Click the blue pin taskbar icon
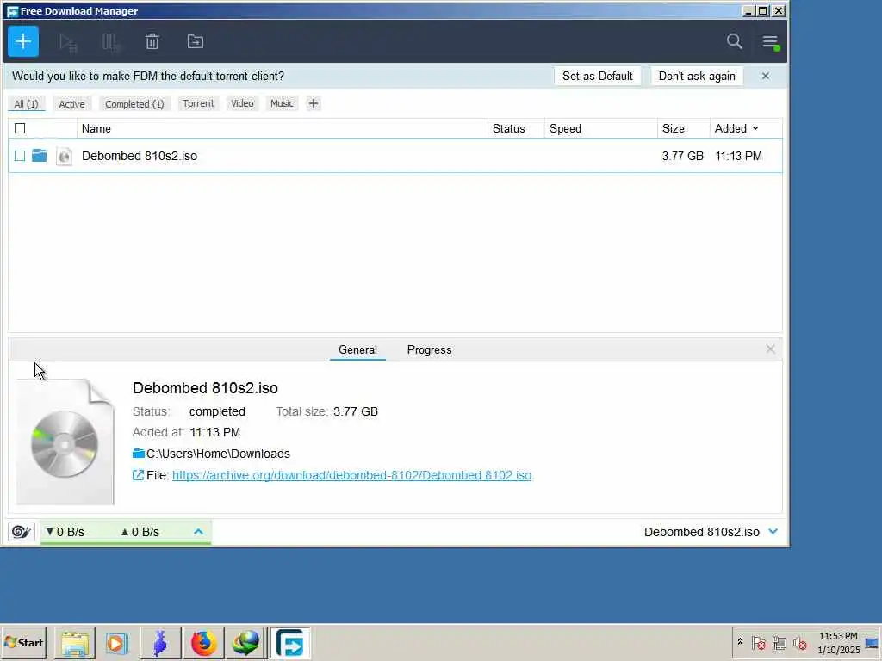This screenshot has width=882, height=661. coord(160,642)
